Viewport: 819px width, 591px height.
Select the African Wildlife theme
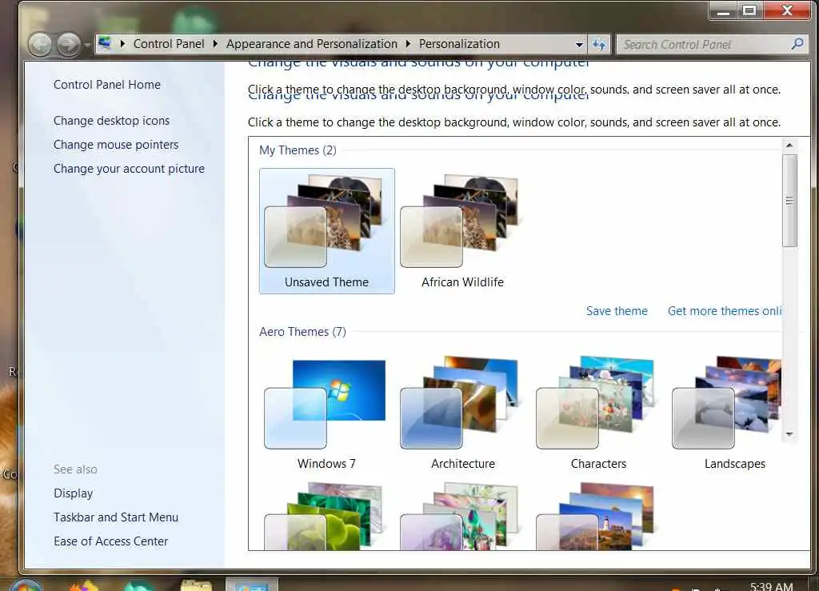[x=463, y=231]
